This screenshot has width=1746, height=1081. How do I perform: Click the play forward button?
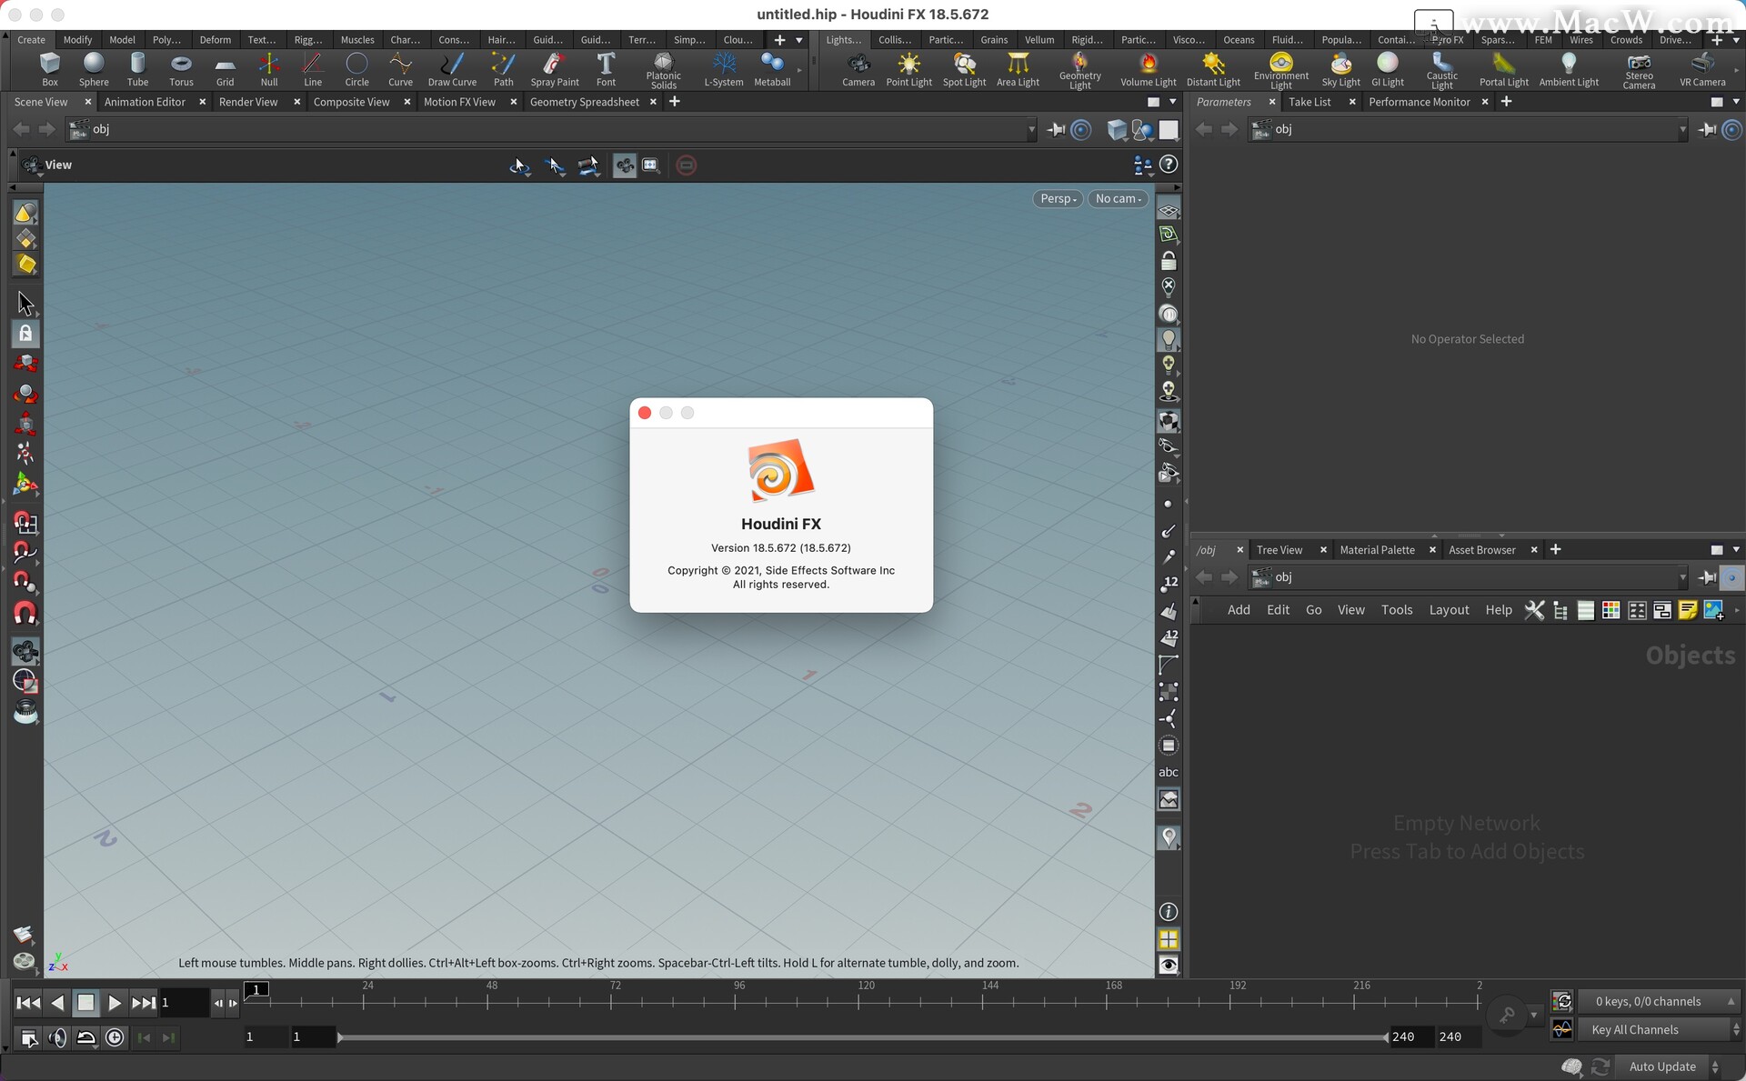tap(114, 1003)
